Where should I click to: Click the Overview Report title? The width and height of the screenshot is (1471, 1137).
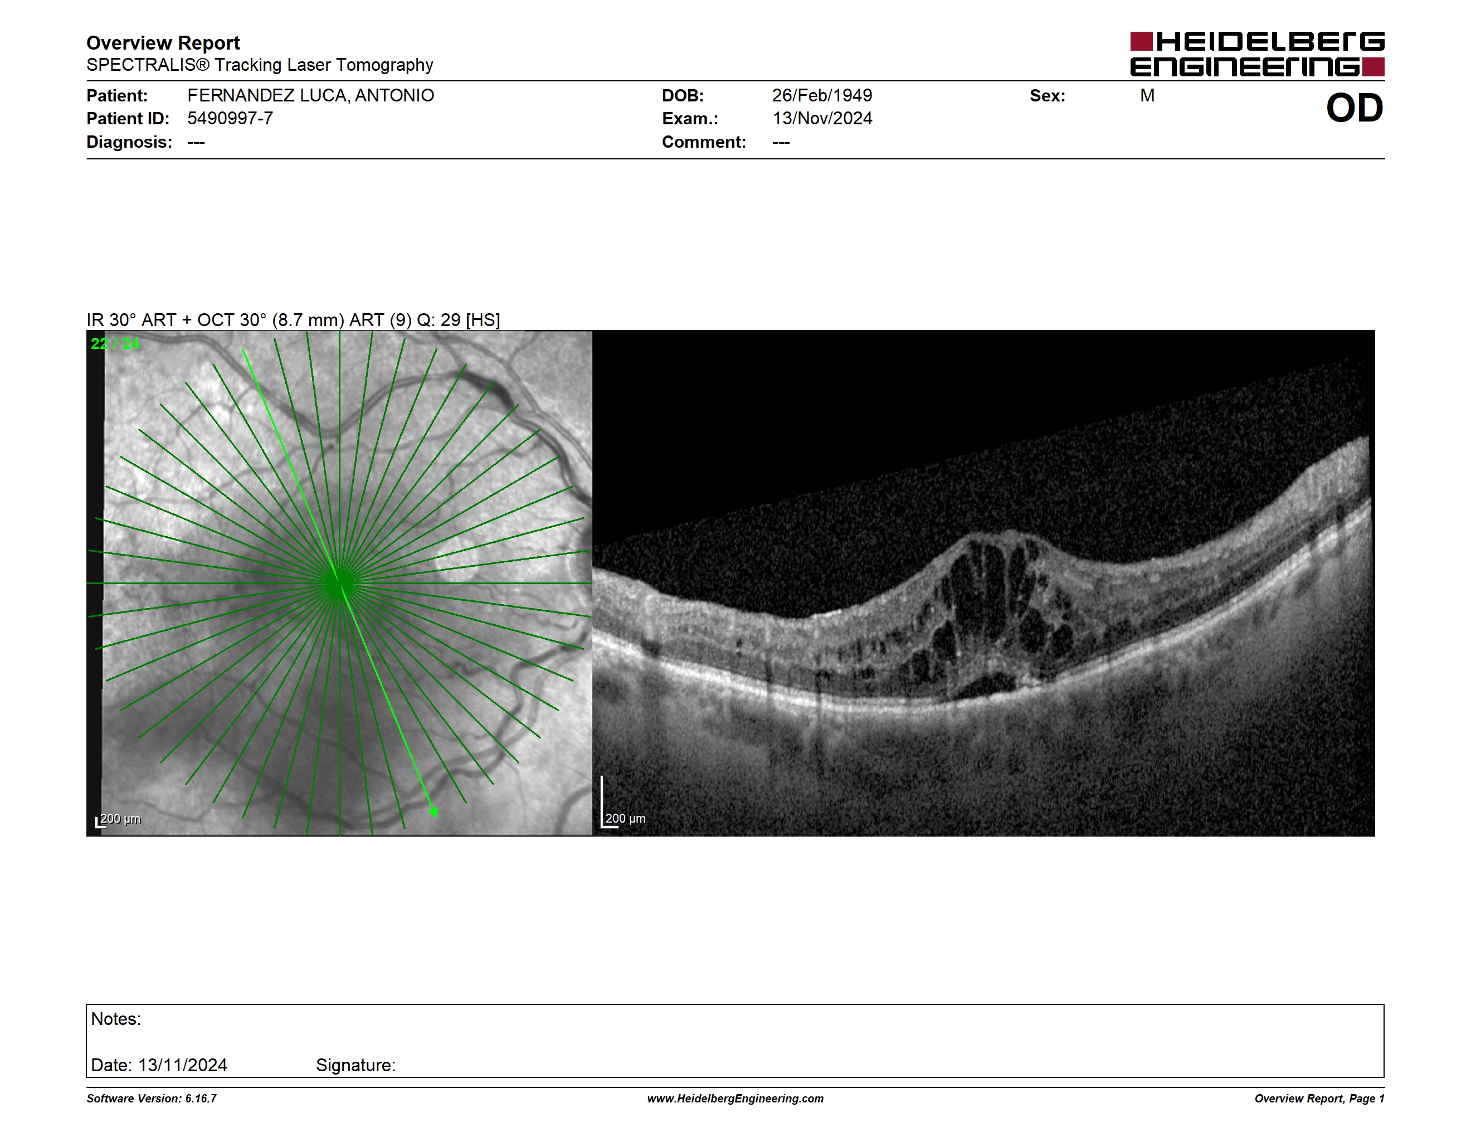click(163, 43)
